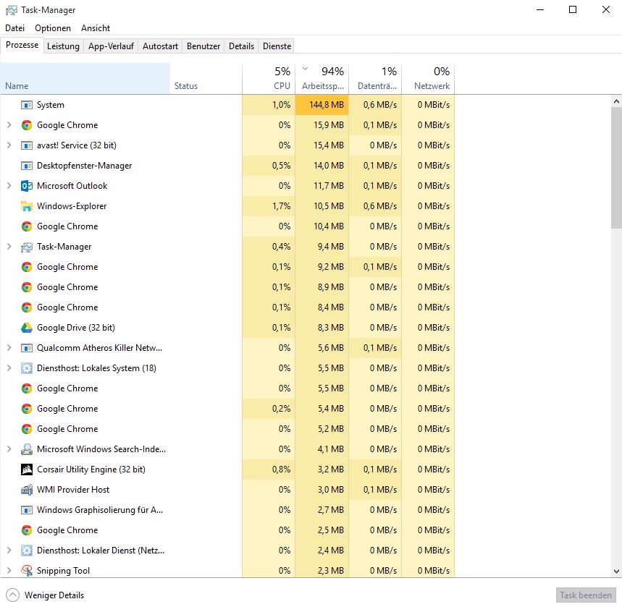Click the WMI Provider Host icon
Image resolution: width=622 pixels, height=612 pixels.
coord(27,490)
